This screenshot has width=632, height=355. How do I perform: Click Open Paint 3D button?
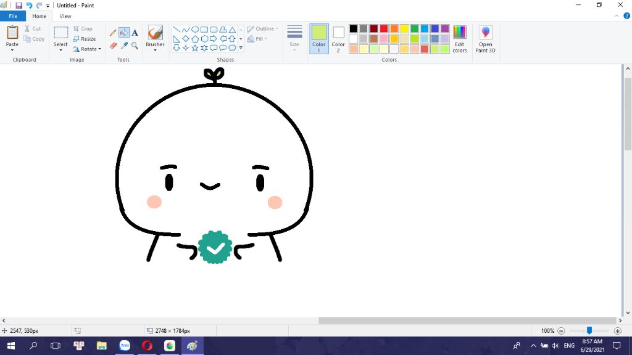coord(485,39)
